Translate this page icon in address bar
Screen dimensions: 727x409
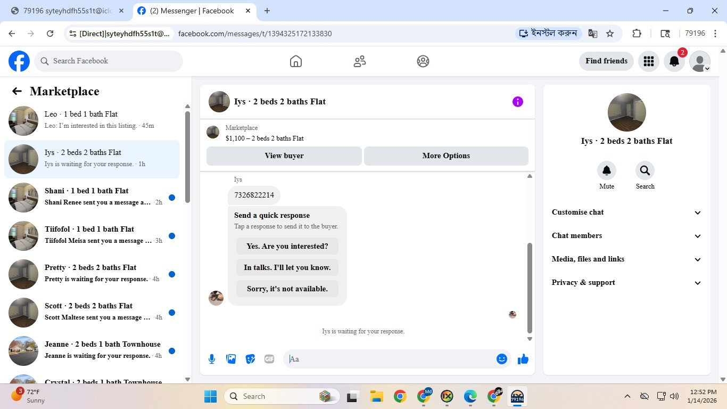click(592, 34)
